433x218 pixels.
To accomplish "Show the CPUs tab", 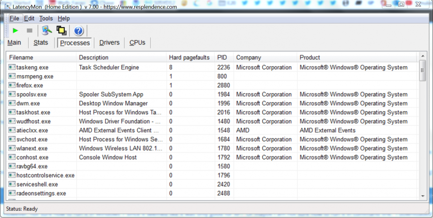I will tap(137, 43).
